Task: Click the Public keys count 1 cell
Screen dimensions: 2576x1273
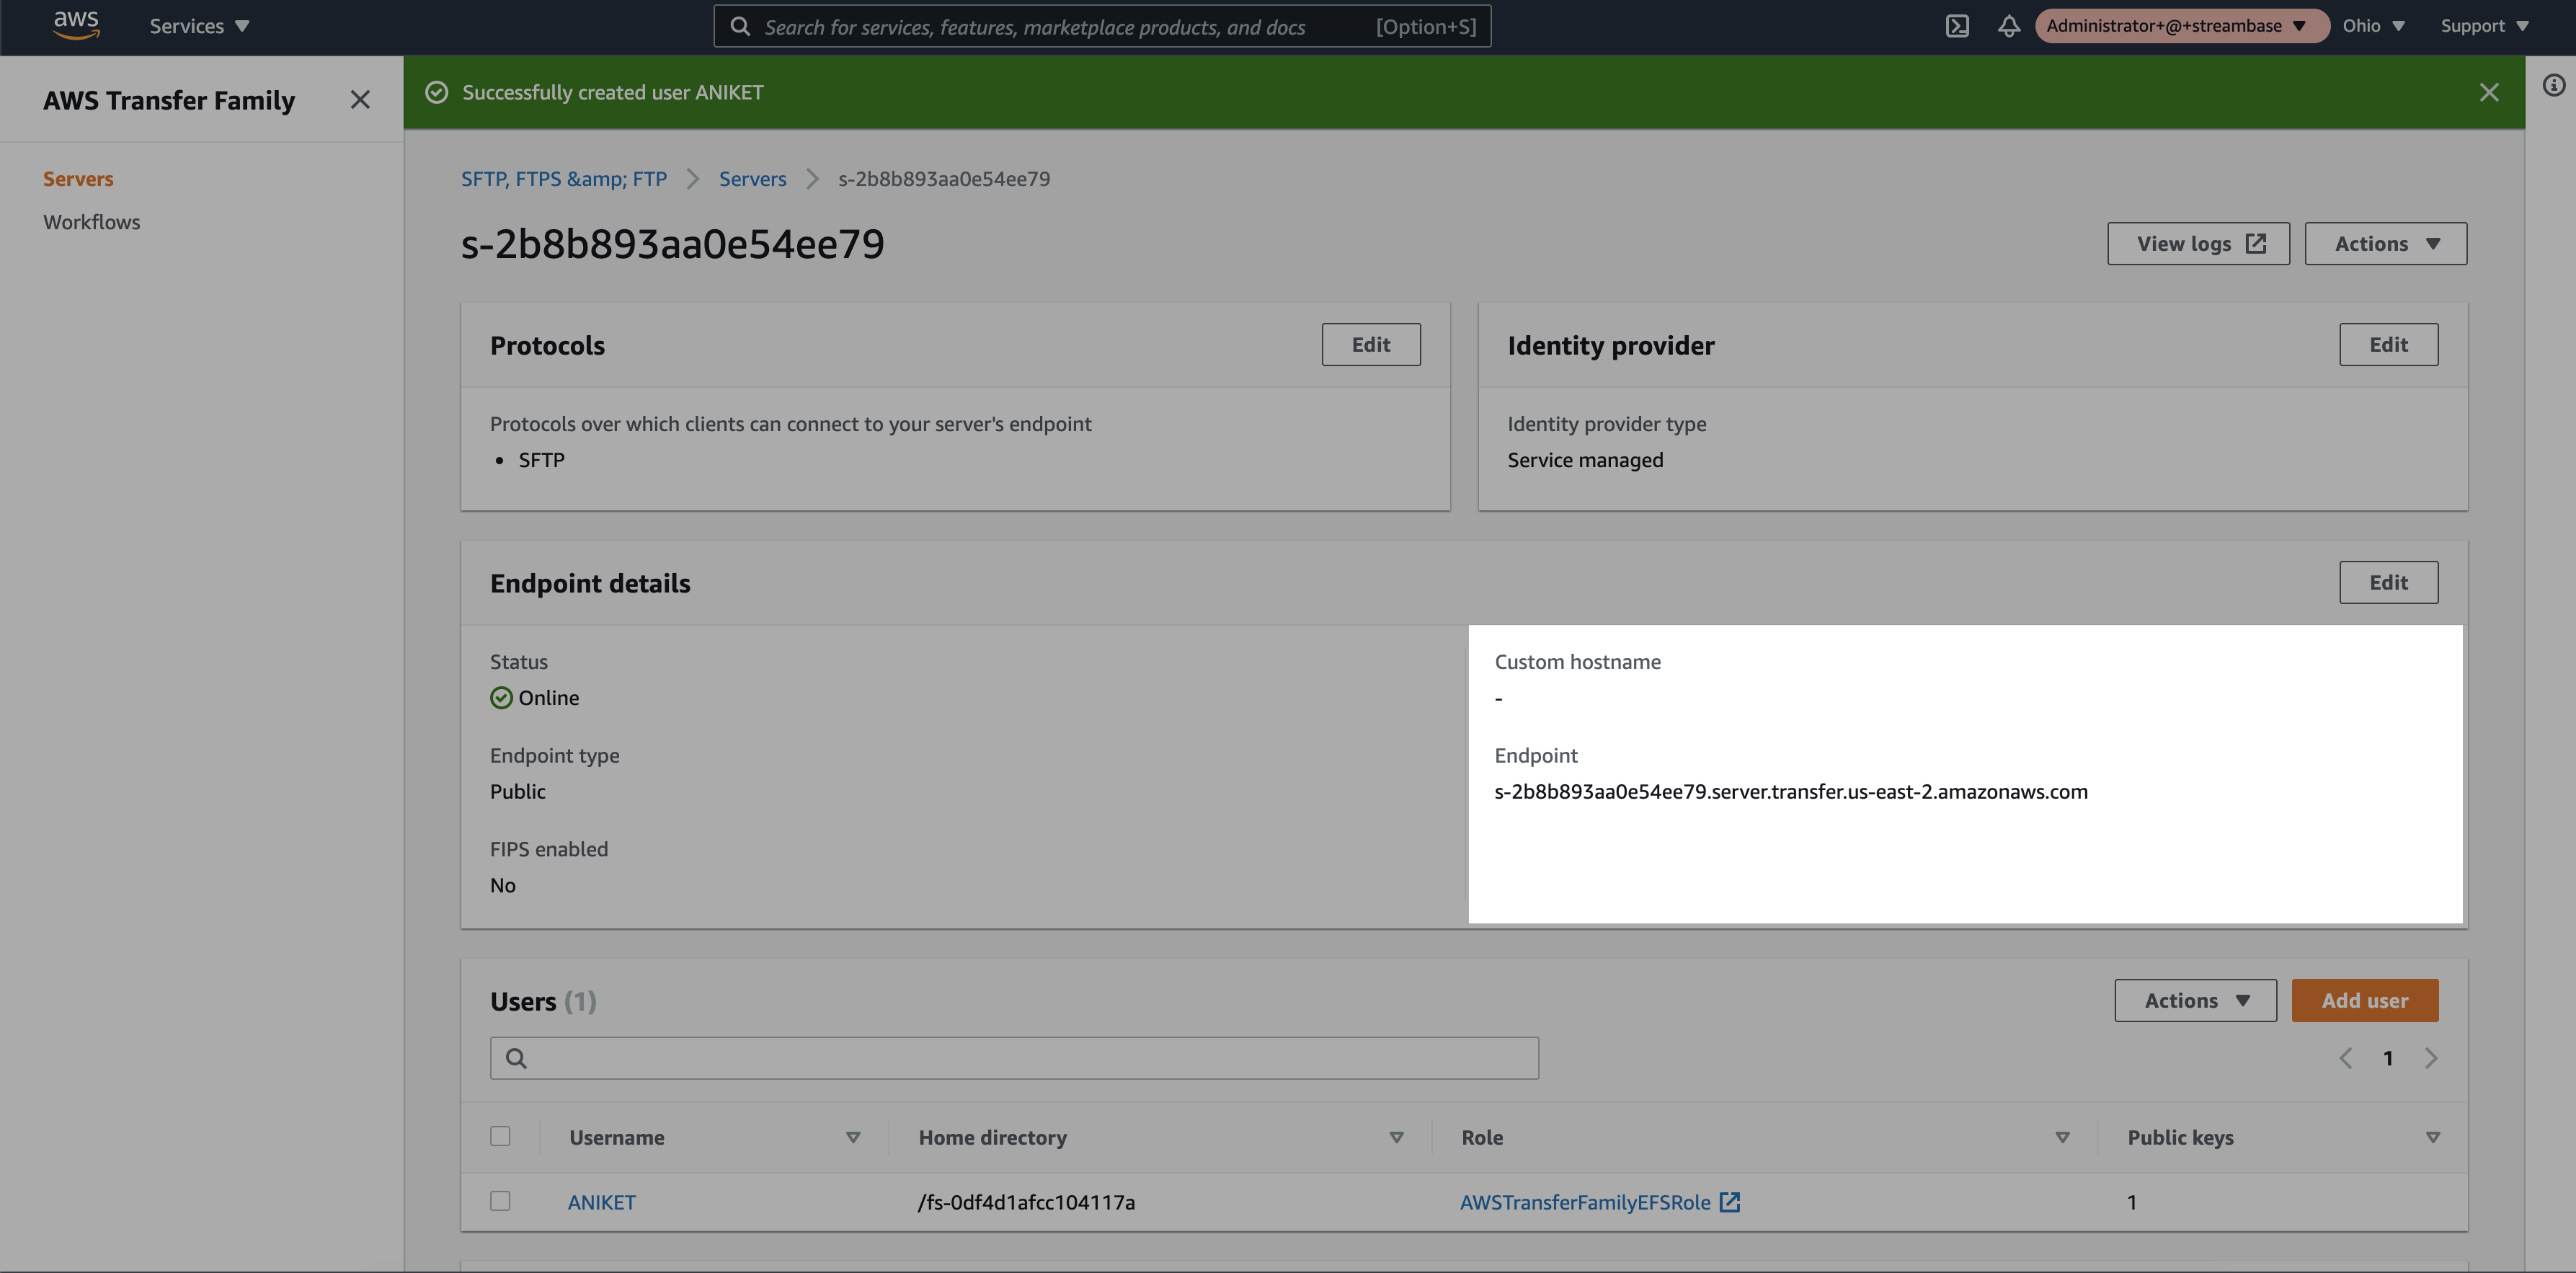Action: point(2132,1202)
